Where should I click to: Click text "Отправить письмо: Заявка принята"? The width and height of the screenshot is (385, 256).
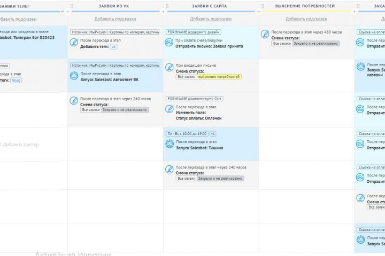click(209, 46)
